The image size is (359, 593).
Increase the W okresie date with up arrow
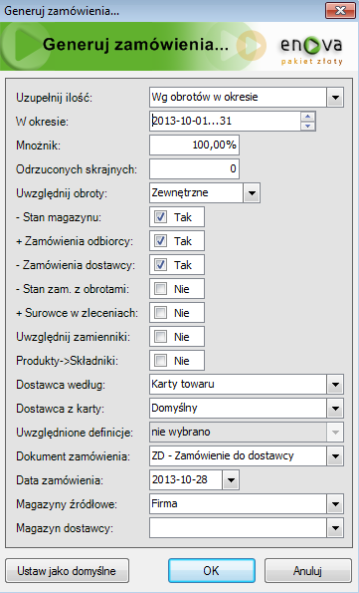coord(308,117)
